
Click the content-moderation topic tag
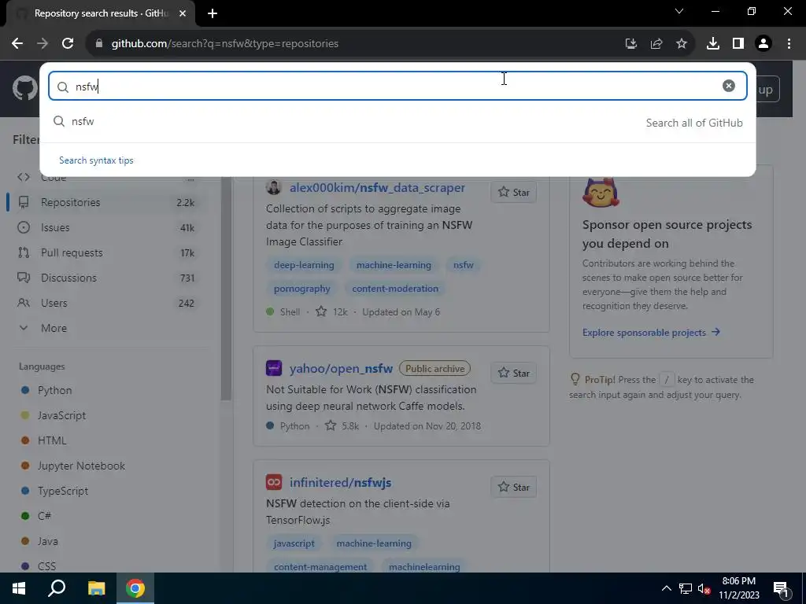(395, 289)
